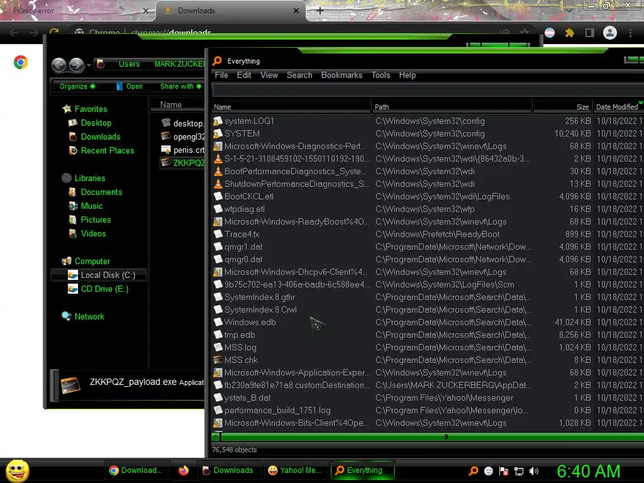Select ShutdownPerformanceDiagnostics VLC cone icon

tap(218, 184)
